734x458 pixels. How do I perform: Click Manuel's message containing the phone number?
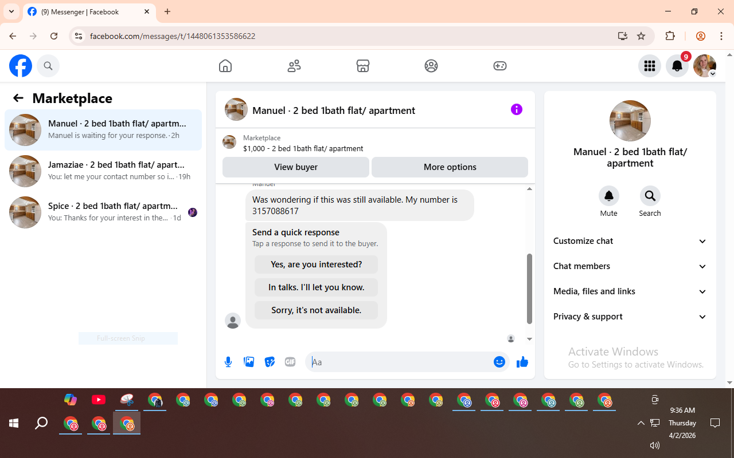click(360, 206)
